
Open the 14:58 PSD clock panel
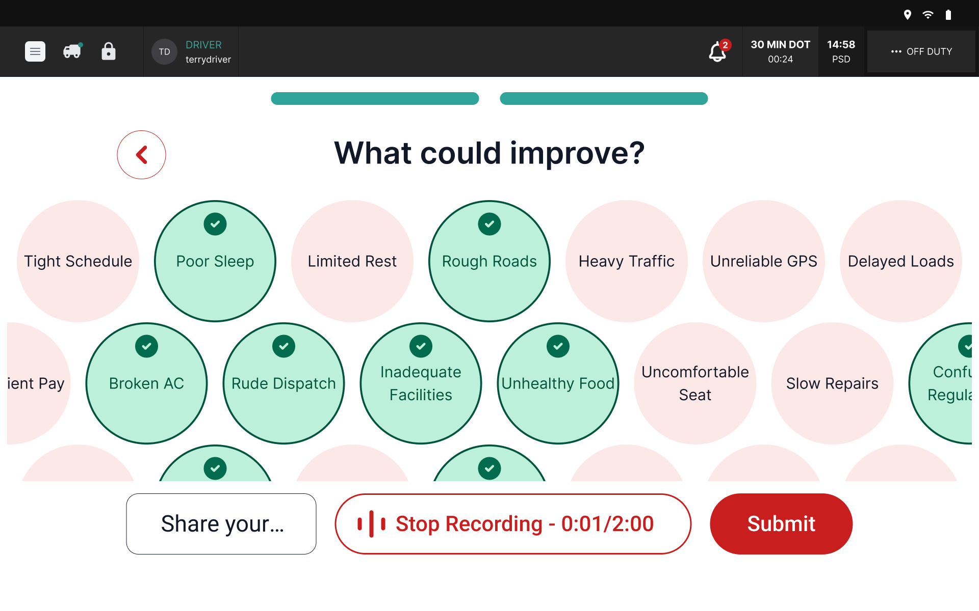click(x=841, y=51)
